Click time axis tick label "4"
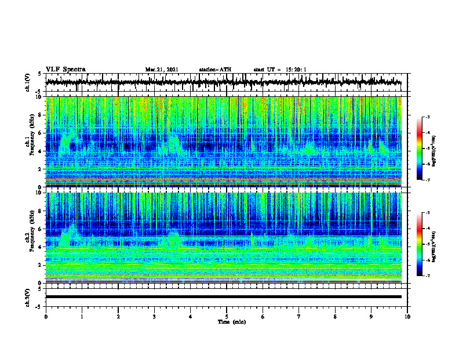 [191, 317]
